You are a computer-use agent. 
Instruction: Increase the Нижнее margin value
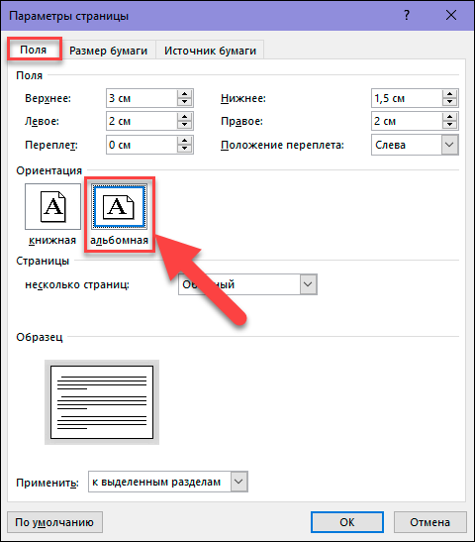450,94
